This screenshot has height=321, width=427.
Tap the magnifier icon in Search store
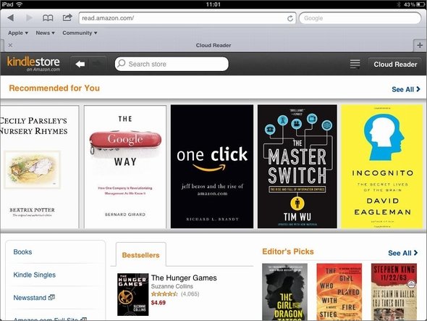coord(122,64)
